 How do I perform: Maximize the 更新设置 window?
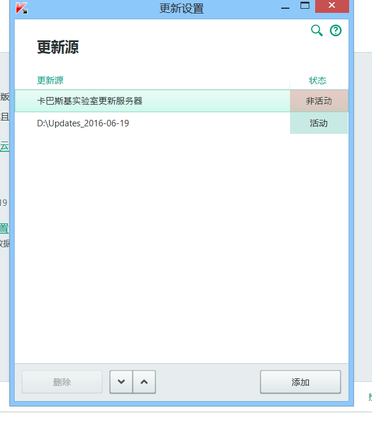[305, 6]
